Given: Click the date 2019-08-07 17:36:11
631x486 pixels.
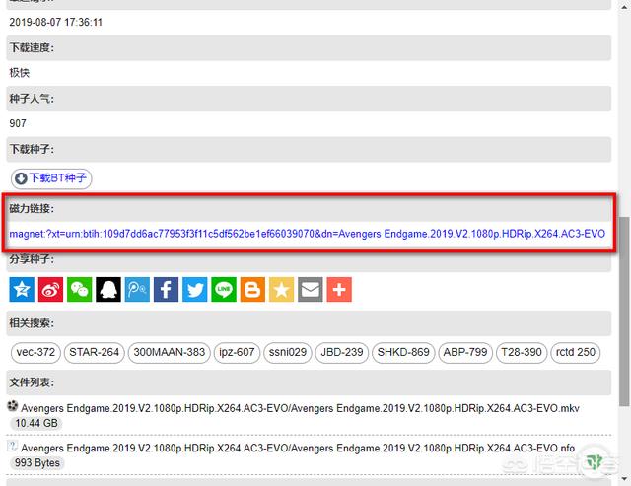Looking at the screenshot, I should click(x=56, y=22).
